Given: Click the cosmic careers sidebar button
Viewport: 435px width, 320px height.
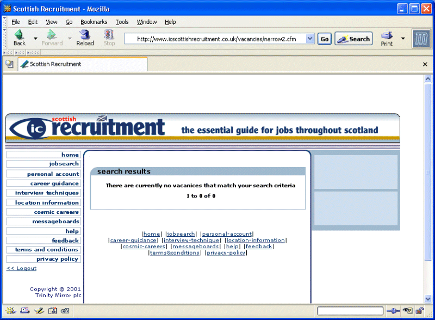Looking at the screenshot, I should (x=43, y=212).
